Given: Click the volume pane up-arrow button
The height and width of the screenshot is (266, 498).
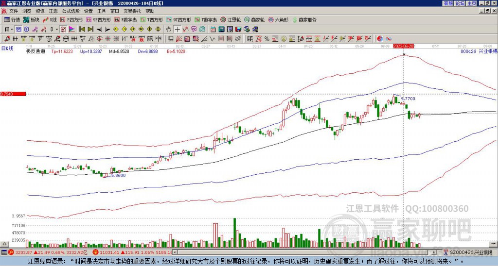Looking at the screenshot, I should [4, 244].
